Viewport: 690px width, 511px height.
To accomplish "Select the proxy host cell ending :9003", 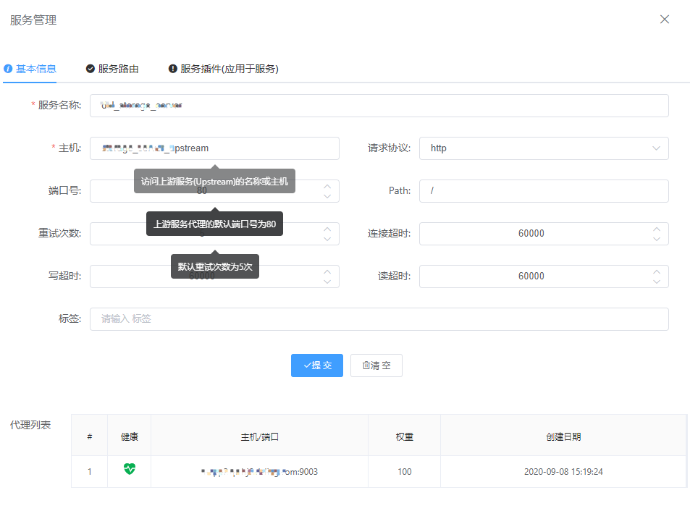I will point(260,472).
